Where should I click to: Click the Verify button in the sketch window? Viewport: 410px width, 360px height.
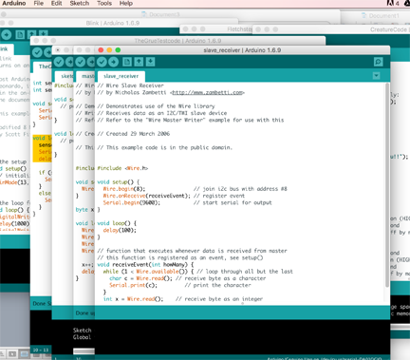tap(59, 62)
